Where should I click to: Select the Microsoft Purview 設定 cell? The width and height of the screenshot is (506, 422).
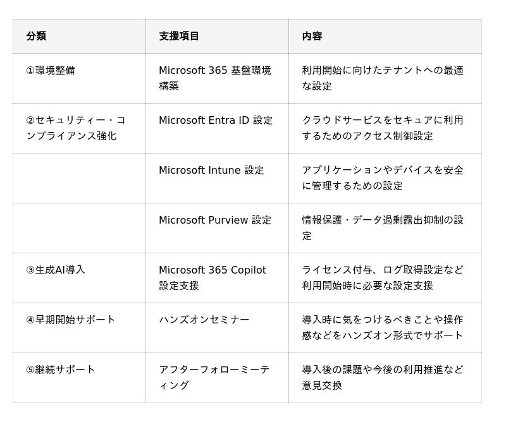(x=215, y=220)
